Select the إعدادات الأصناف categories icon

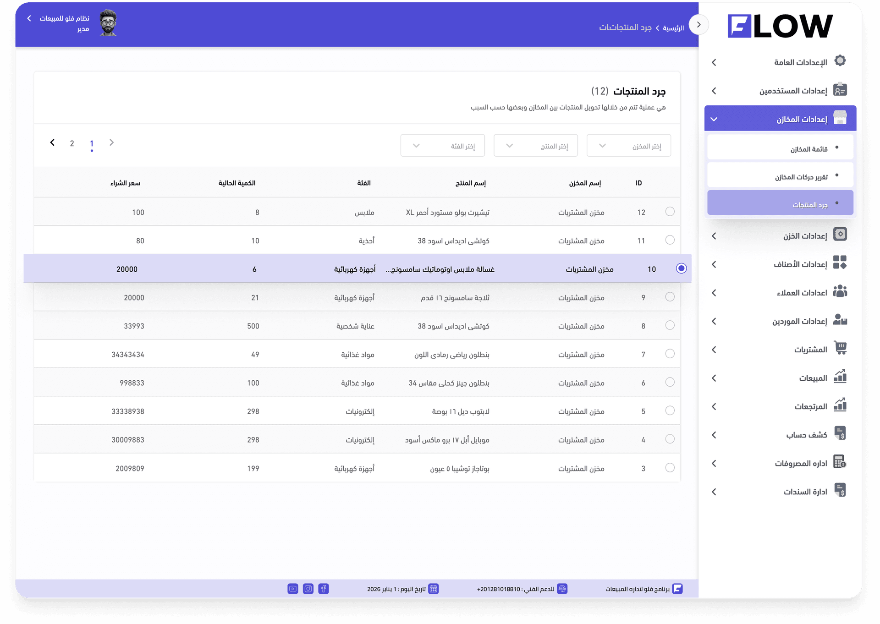pos(841,263)
